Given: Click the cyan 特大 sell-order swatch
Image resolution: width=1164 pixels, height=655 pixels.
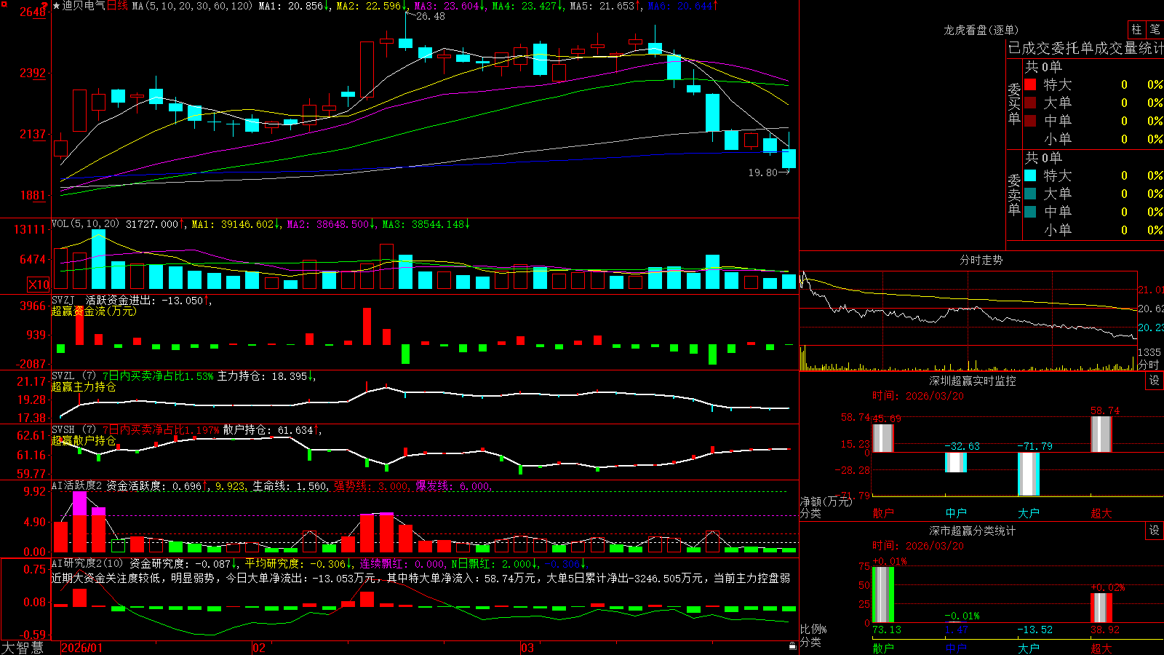Looking at the screenshot, I should [x=1030, y=175].
